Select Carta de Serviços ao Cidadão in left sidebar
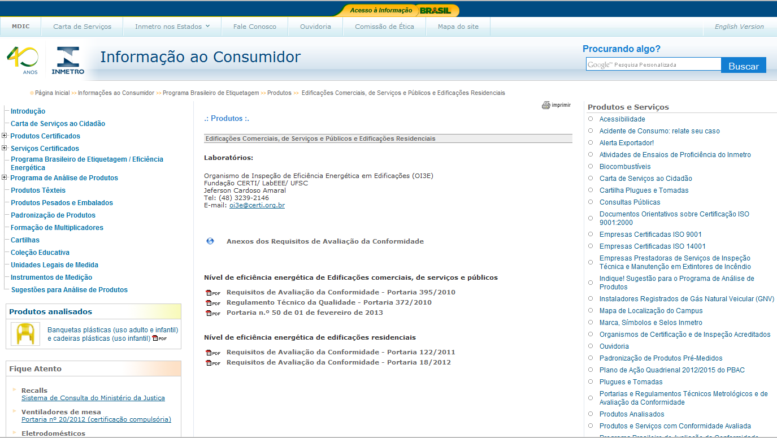Viewport: 777px width, 438px height. [x=58, y=124]
